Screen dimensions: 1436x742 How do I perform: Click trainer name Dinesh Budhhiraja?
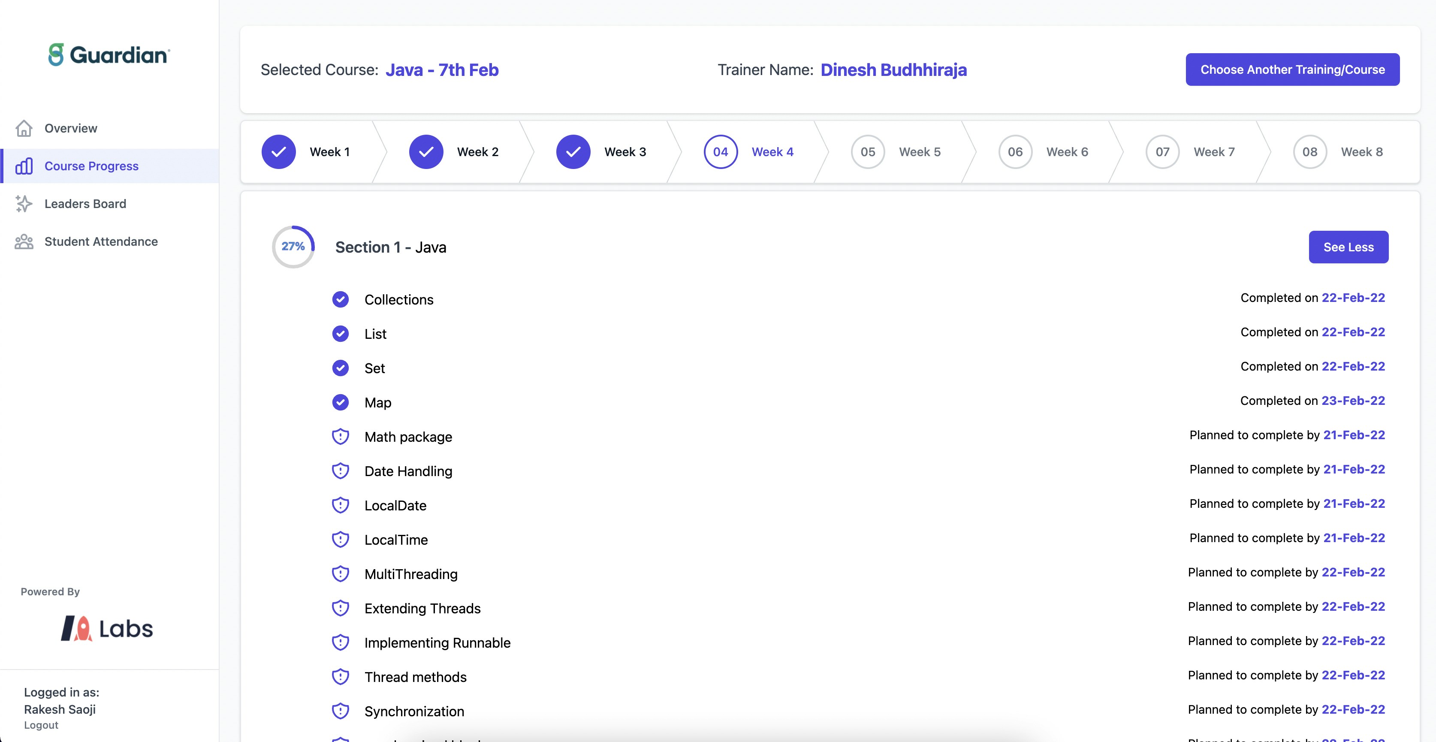[x=894, y=69]
